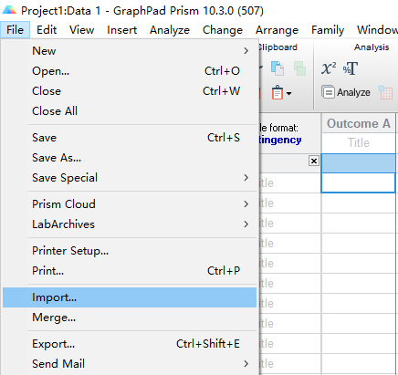Viewport: 398px width, 375px height.
Task: Click the contingency table format link
Action: [x=280, y=140]
